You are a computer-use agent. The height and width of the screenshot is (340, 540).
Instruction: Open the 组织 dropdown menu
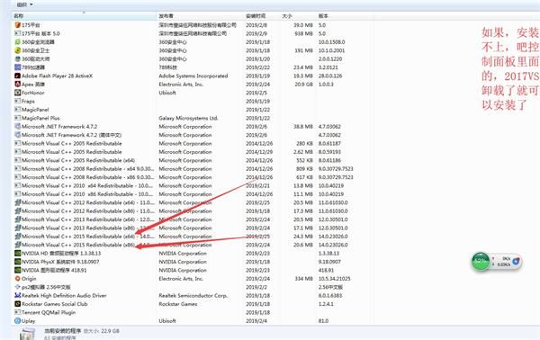(x=25, y=4)
